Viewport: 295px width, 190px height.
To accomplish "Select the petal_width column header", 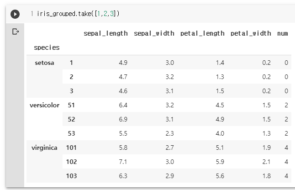I will 251,33.
